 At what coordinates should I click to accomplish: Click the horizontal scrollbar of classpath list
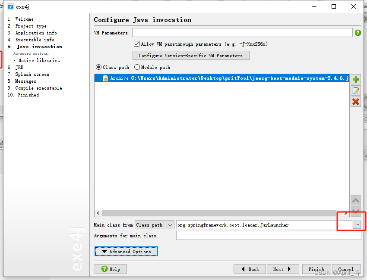click(x=219, y=213)
